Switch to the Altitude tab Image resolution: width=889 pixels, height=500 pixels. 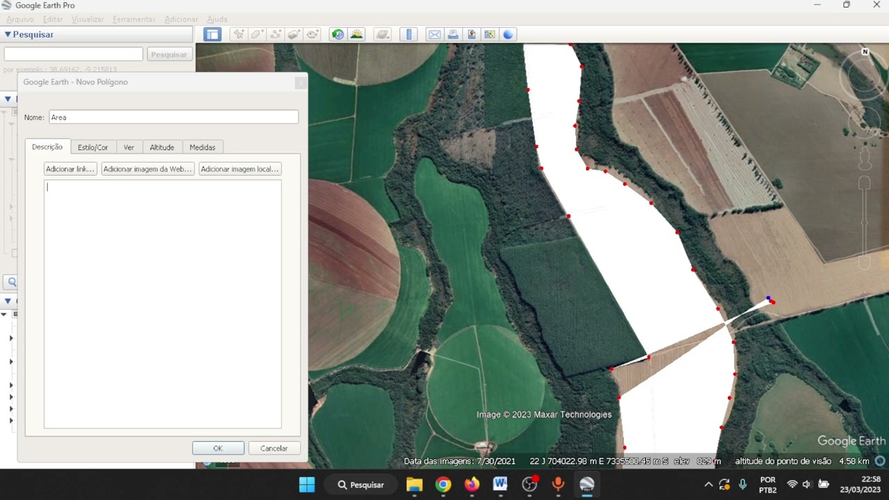(162, 147)
